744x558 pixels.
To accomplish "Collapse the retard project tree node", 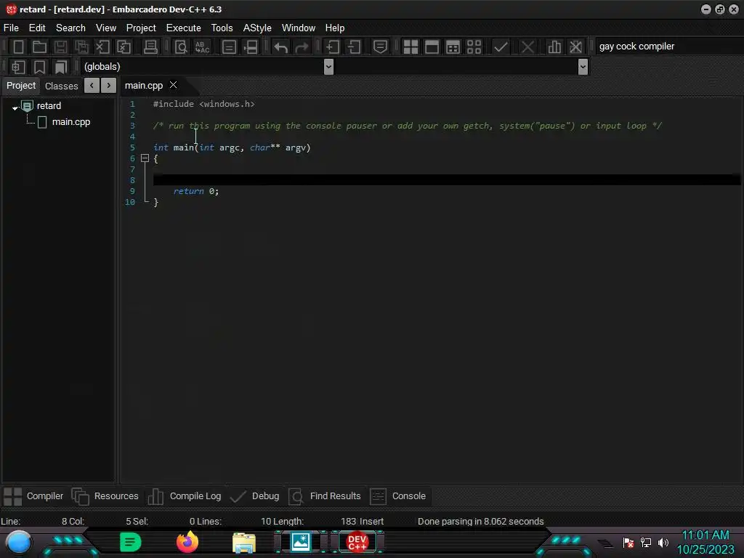I will click(15, 108).
